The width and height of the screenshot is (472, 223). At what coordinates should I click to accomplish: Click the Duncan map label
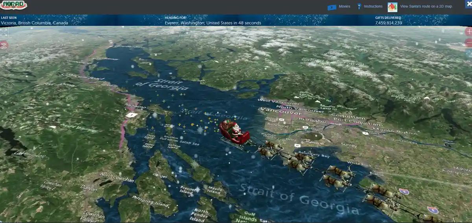click(88, 189)
